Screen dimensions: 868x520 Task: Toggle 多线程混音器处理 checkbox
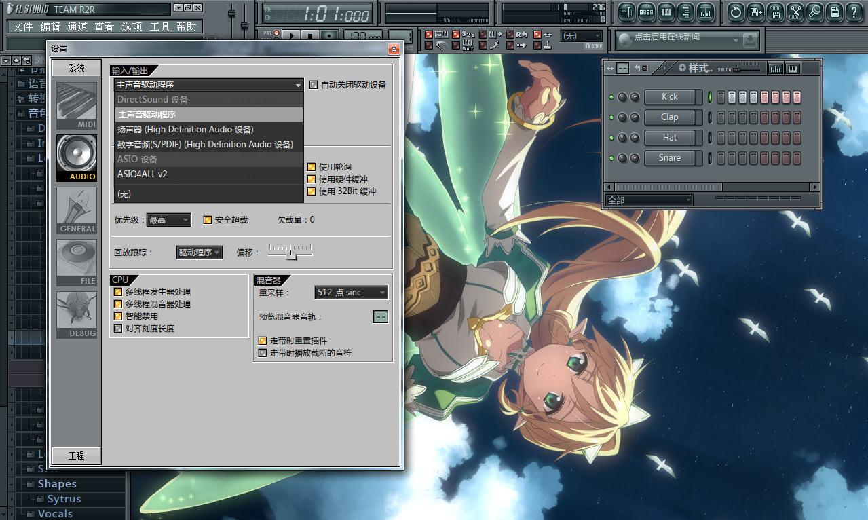click(118, 304)
